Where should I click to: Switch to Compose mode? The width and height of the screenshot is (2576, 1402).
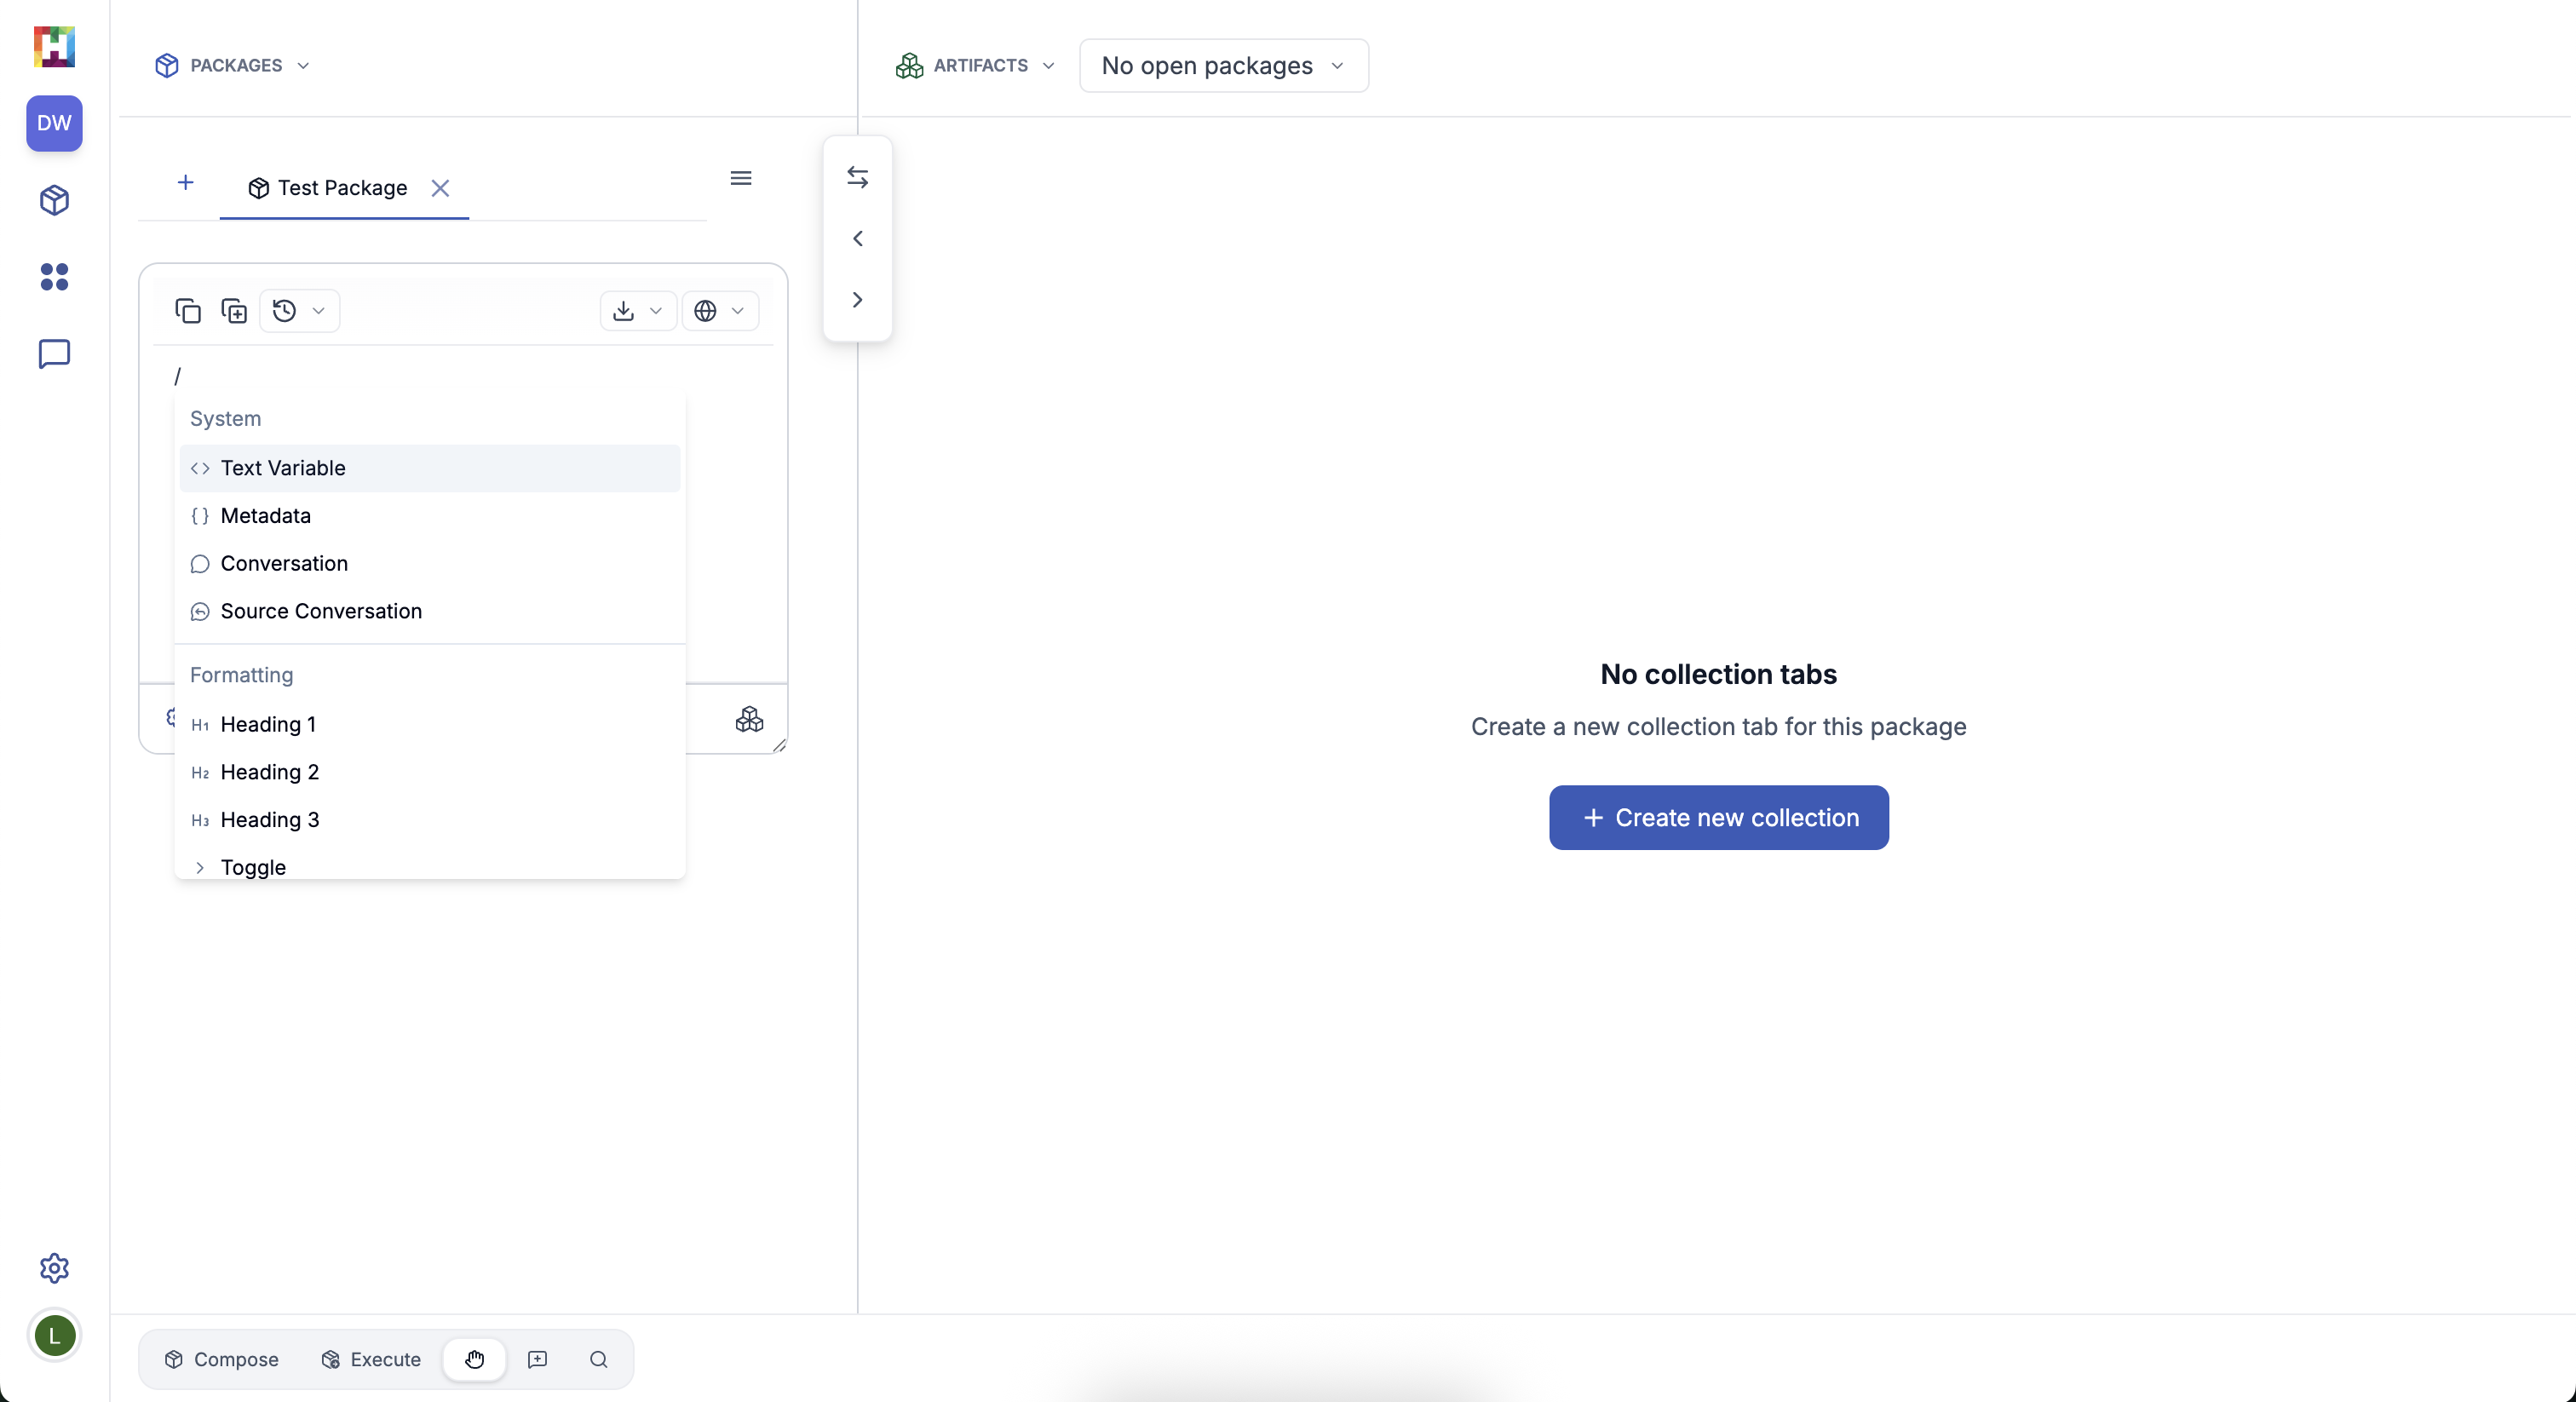click(x=222, y=1359)
